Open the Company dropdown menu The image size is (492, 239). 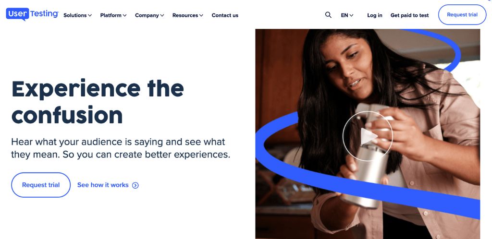149,15
